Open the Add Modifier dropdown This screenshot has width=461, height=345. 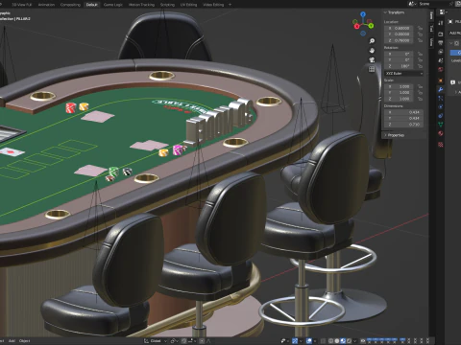click(x=454, y=33)
